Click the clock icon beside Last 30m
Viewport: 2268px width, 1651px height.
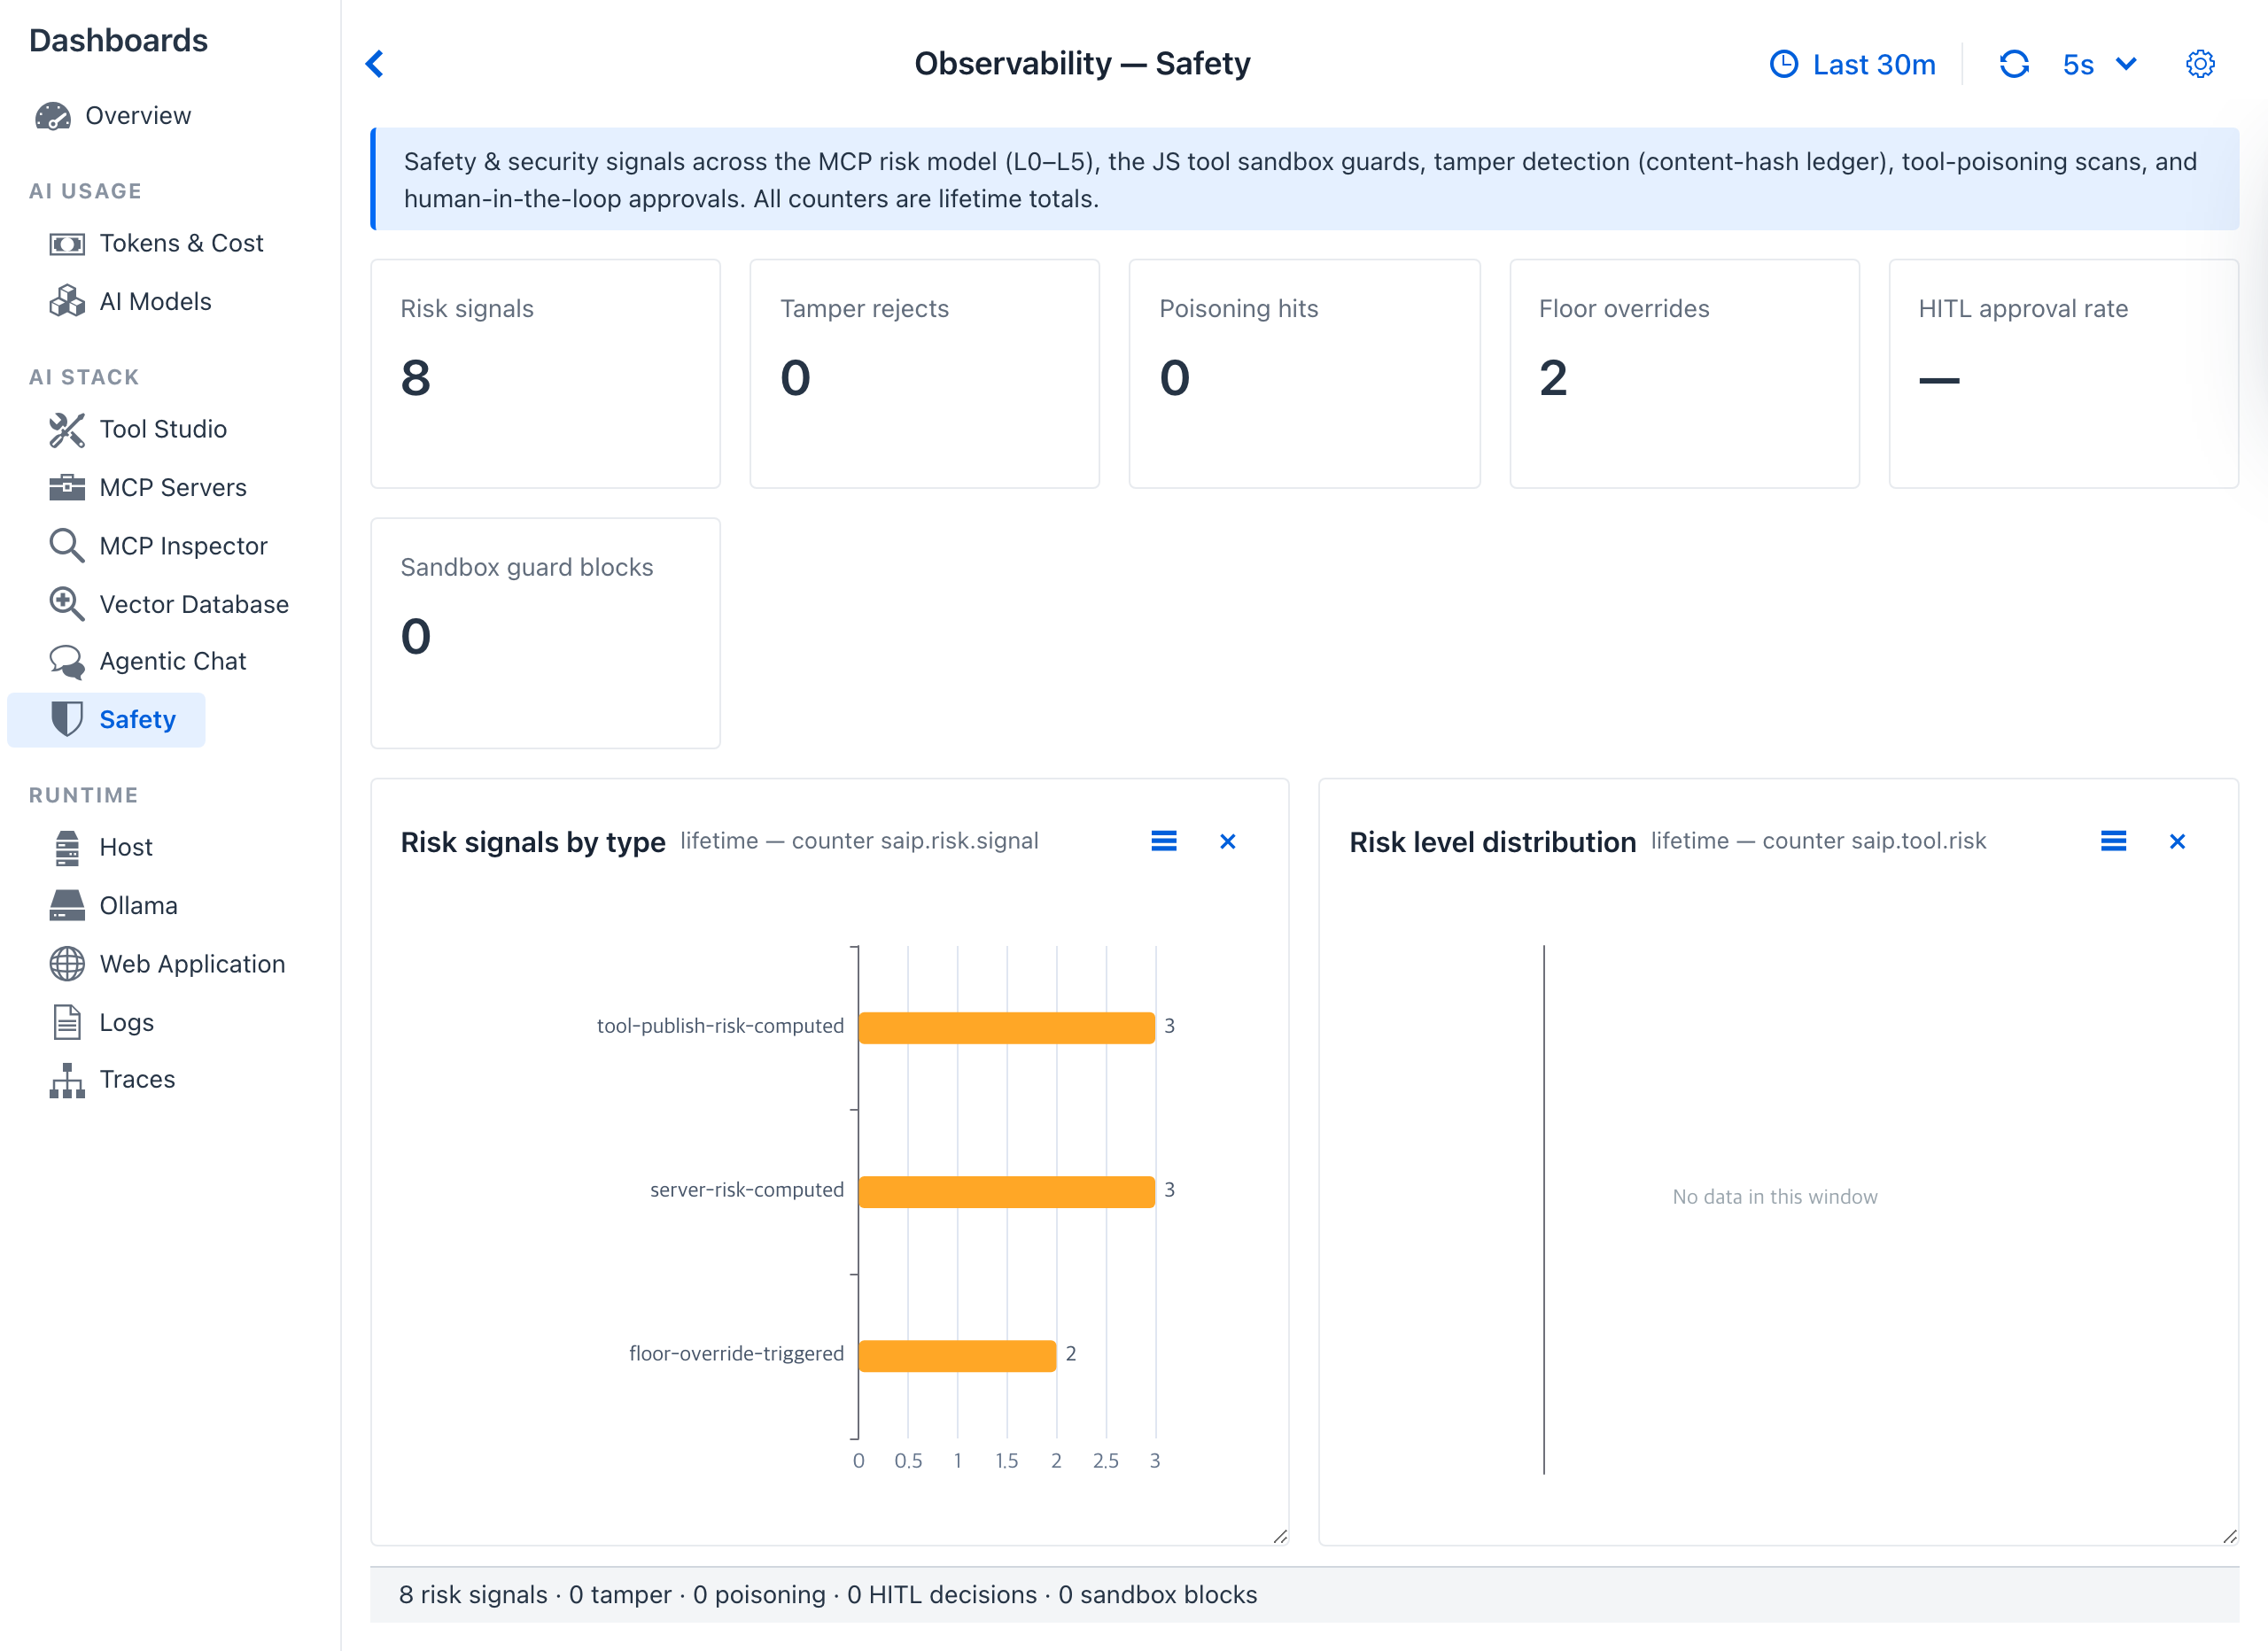click(1783, 64)
